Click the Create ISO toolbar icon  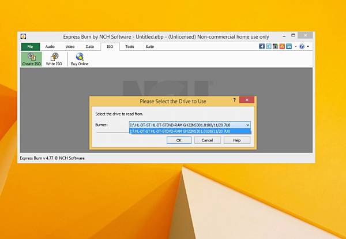pos(32,59)
